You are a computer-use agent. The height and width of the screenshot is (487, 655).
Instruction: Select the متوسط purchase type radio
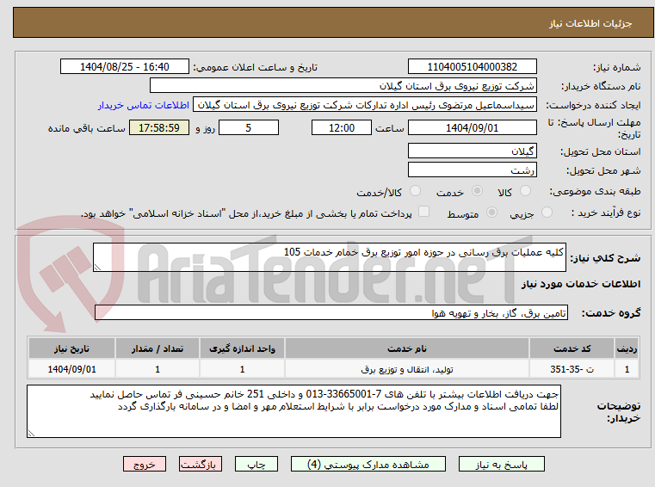[492, 213]
